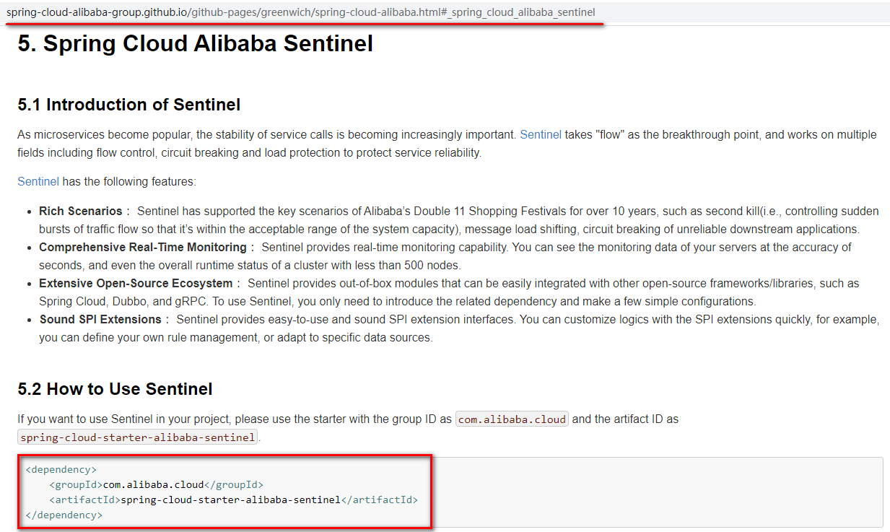The width and height of the screenshot is (890, 532).
Task: Click the 'Extensive Open-Source Ecosystem' bullet title
Action: tap(136, 284)
